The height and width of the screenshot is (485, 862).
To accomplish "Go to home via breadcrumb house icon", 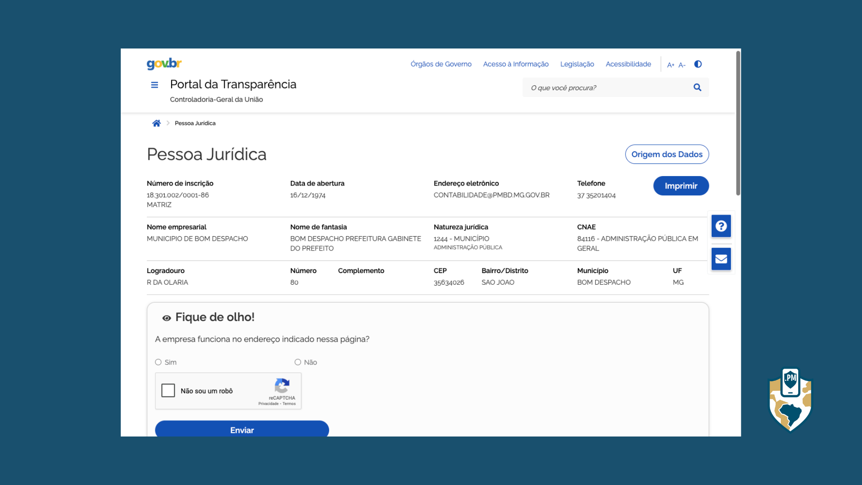I will 156,123.
